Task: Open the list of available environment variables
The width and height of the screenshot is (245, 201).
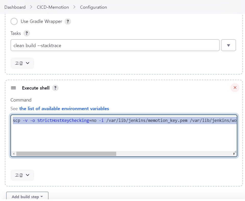Action: [x=64, y=109]
